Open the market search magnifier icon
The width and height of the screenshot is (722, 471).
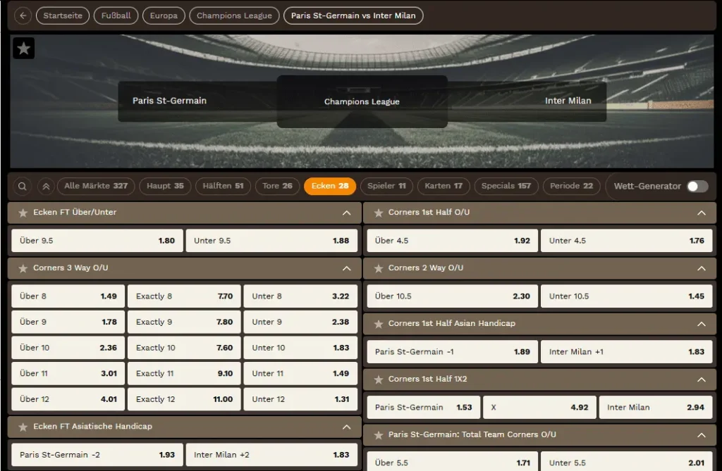click(x=22, y=187)
